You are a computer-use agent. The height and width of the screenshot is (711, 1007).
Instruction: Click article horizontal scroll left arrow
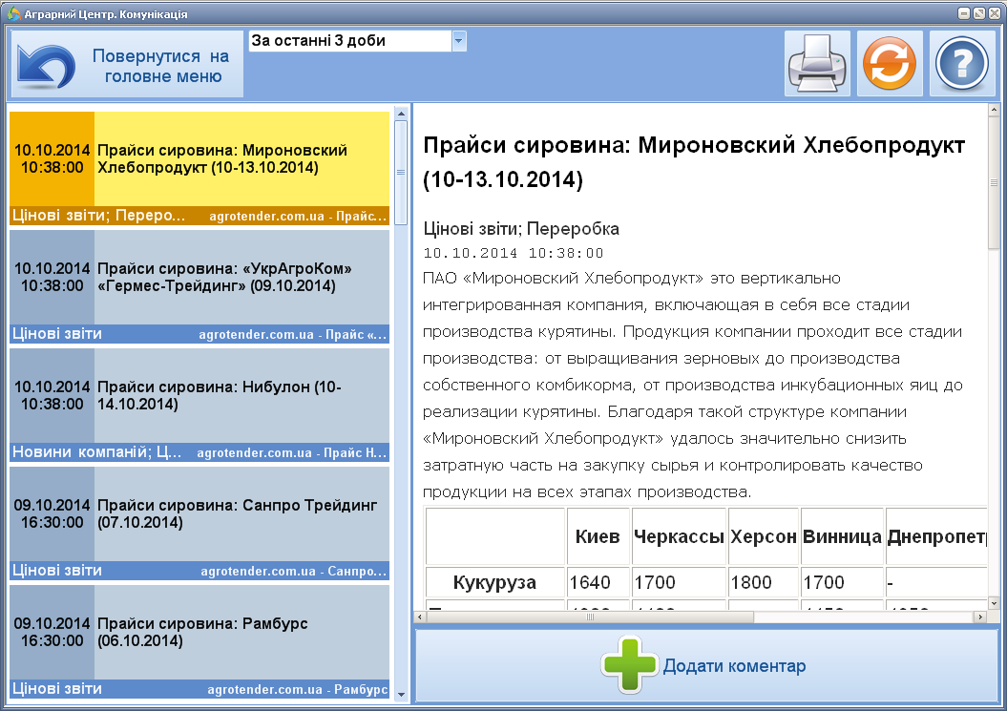tap(420, 617)
